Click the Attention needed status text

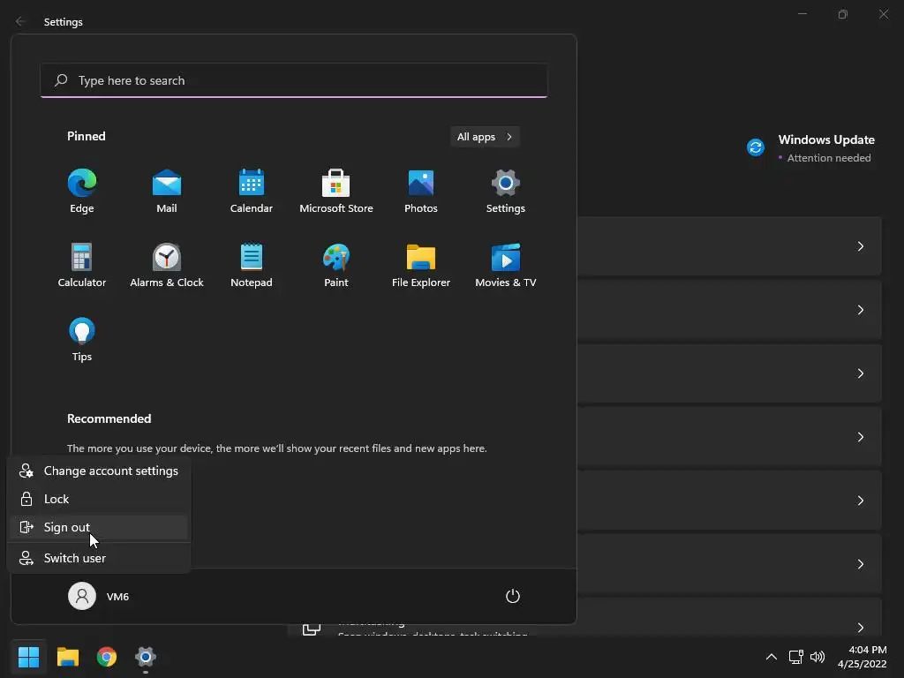click(829, 158)
